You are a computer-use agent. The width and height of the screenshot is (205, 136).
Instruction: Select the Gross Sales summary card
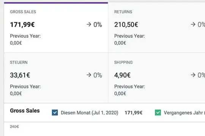click(56, 27)
